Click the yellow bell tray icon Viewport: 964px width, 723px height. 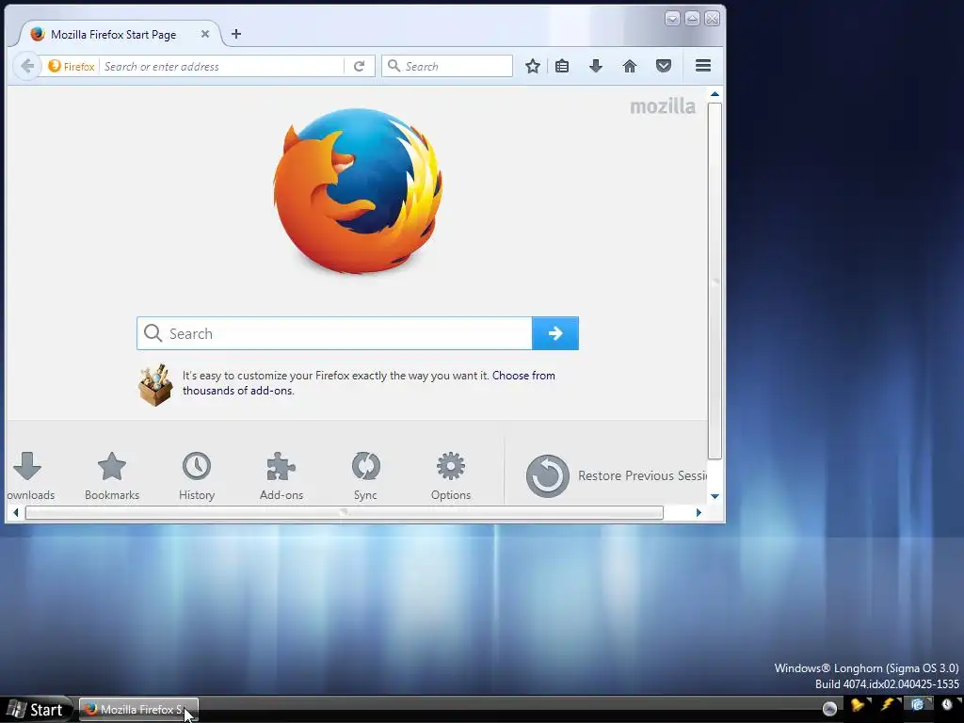tap(858, 706)
